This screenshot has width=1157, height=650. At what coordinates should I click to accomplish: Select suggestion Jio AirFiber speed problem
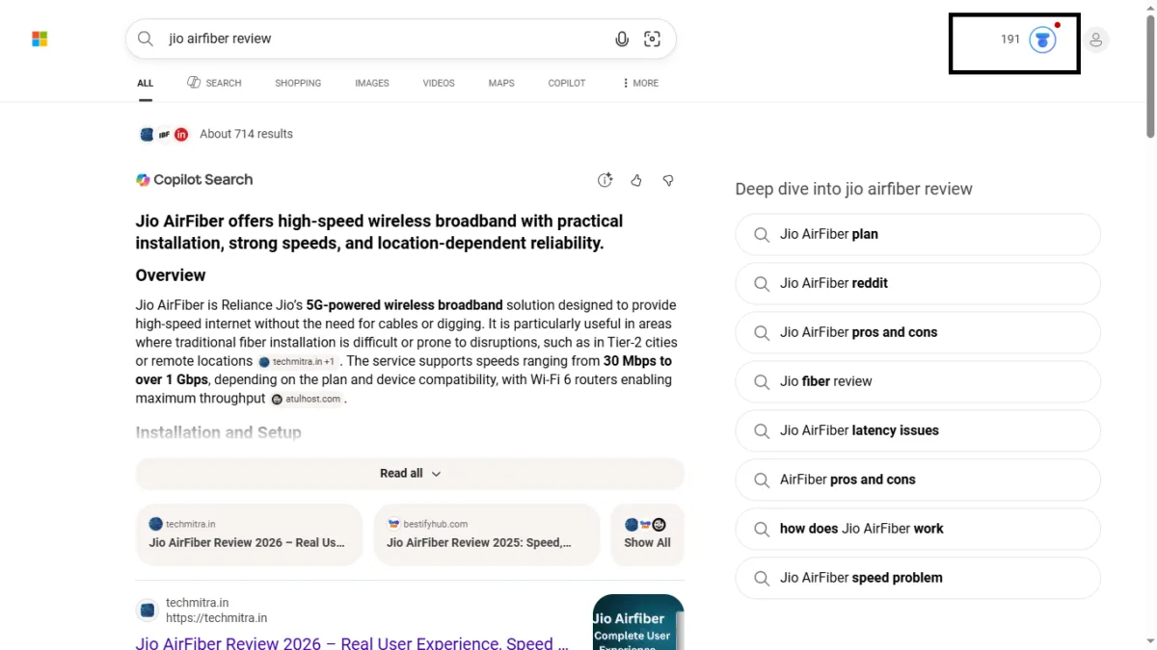pos(917,578)
